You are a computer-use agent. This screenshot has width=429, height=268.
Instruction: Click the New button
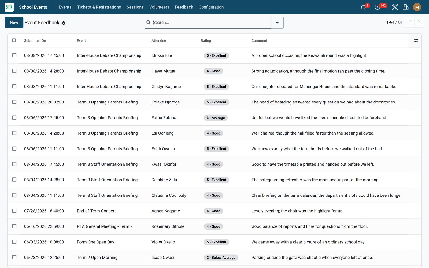click(x=14, y=23)
